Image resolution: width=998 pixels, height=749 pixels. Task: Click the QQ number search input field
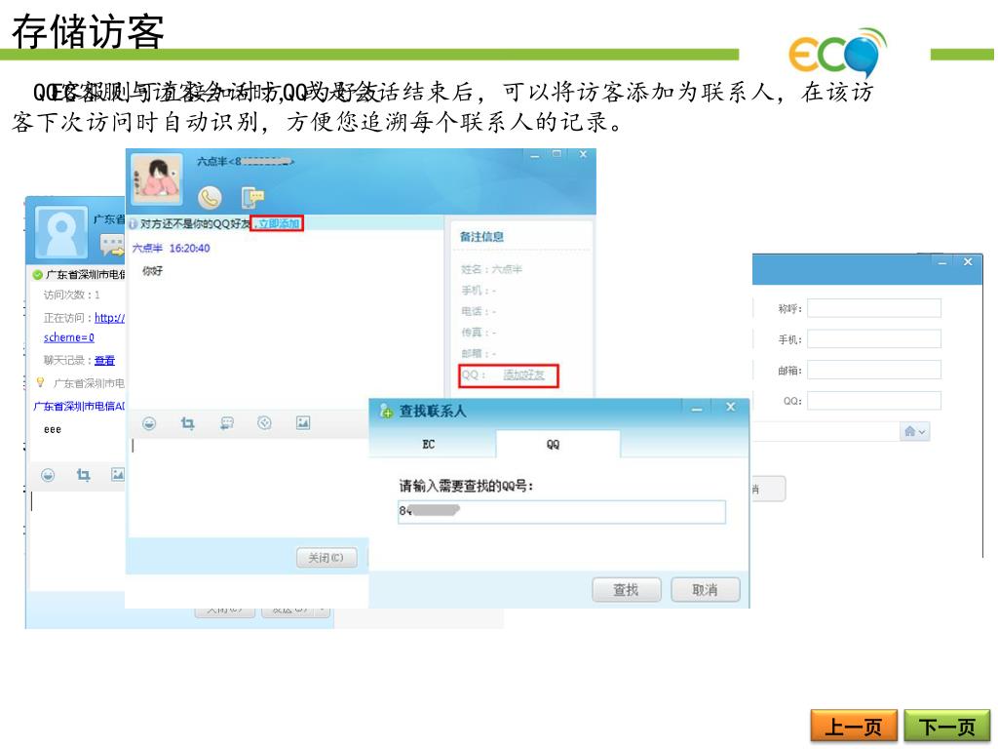pyautogui.click(x=561, y=511)
